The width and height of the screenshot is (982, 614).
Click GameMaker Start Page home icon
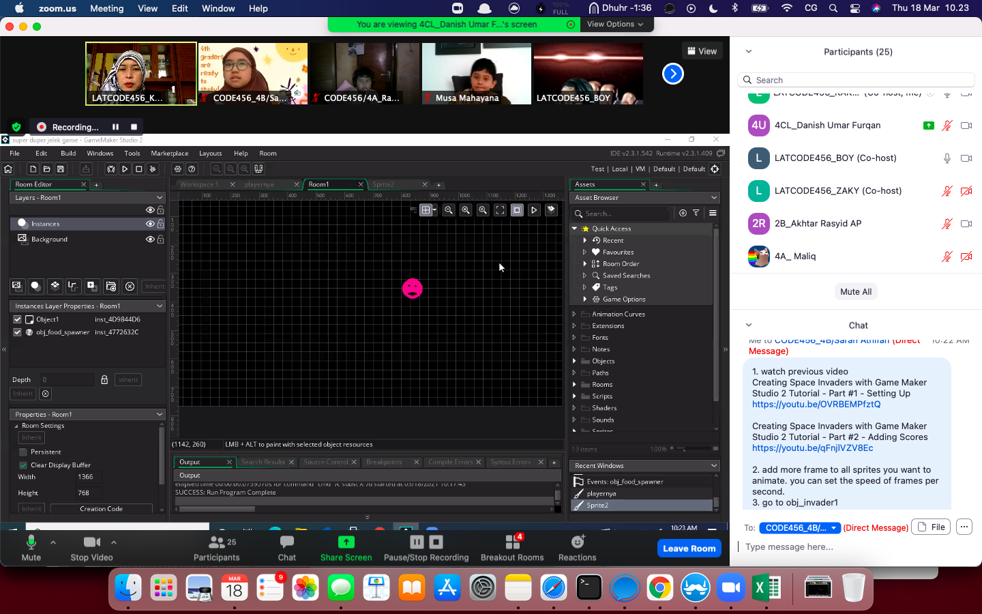tap(8, 169)
